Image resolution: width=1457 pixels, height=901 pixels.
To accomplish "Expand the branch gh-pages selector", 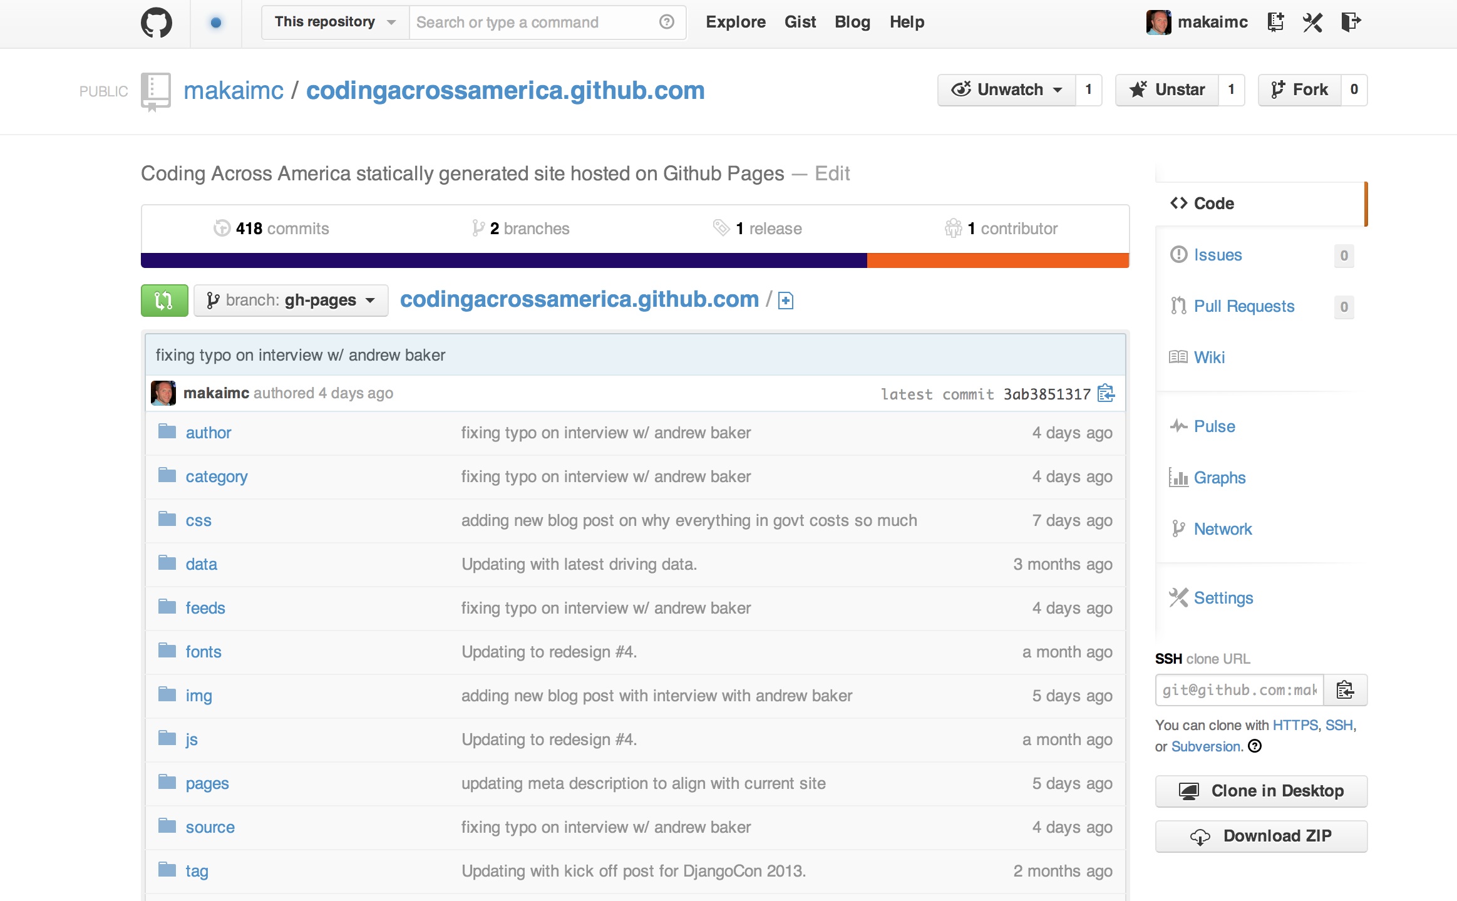I will point(291,301).
